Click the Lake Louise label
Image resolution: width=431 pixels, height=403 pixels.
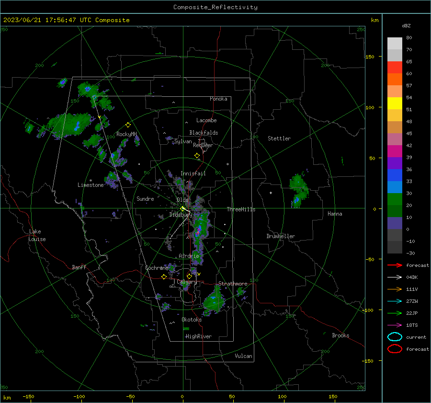pyautogui.click(x=37, y=235)
